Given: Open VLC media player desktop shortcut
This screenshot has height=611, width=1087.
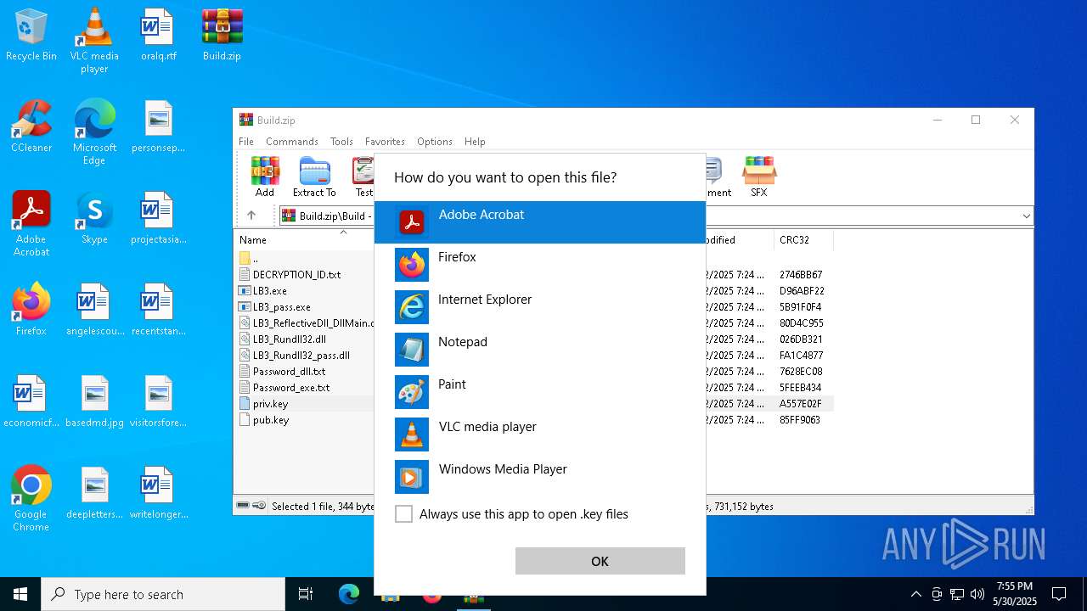Looking at the screenshot, I should click(x=94, y=41).
